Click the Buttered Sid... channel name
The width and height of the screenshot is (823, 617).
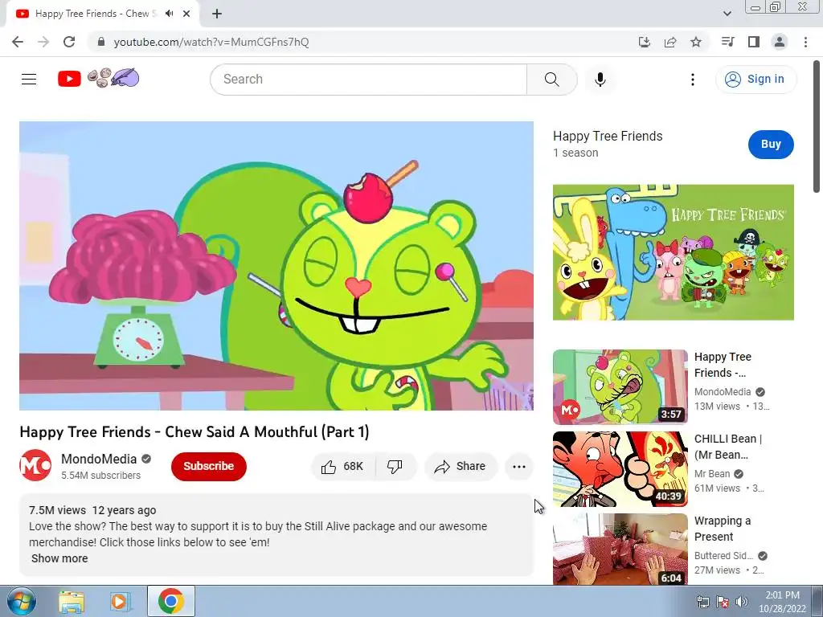point(723,556)
